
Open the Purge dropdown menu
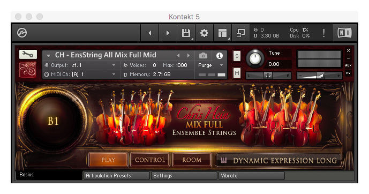click(210, 65)
